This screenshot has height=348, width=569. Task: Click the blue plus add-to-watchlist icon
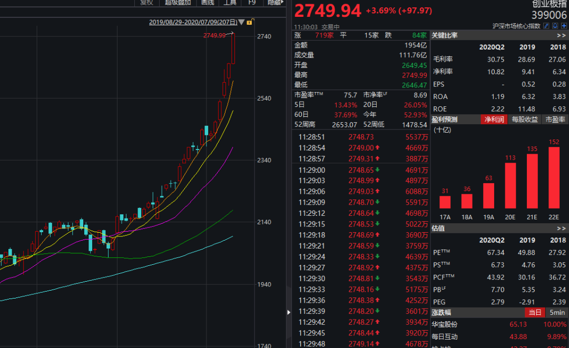click(x=564, y=26)
